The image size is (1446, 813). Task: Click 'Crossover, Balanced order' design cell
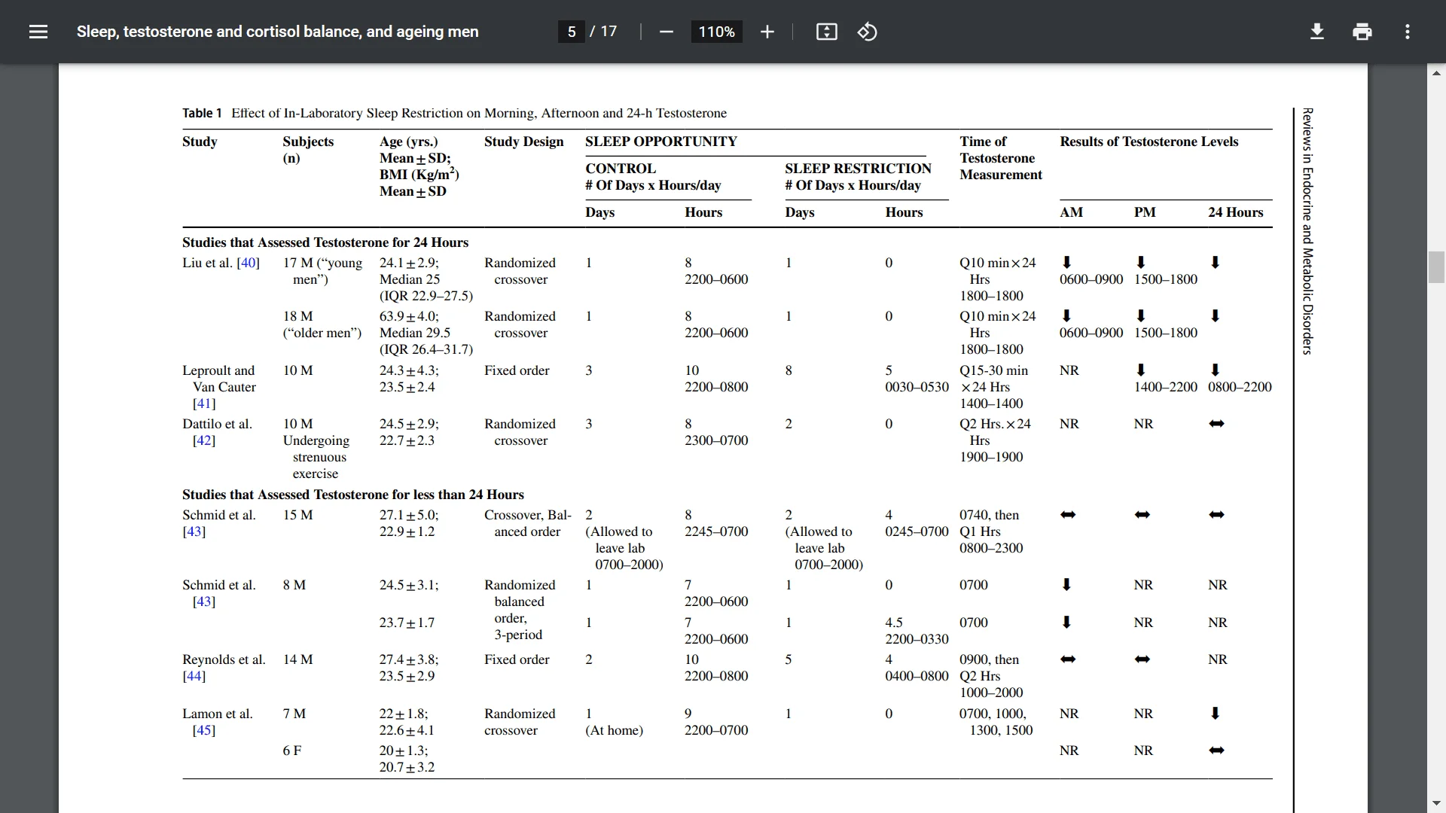tap(527, 523)
